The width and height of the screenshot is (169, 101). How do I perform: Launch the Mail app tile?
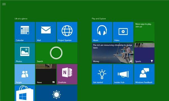(x=46, y=32)
